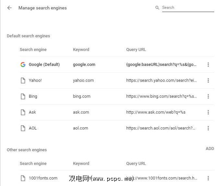217x186 pixels.
Task: Click the Ask page icon
Action: [x=23, y=112]
